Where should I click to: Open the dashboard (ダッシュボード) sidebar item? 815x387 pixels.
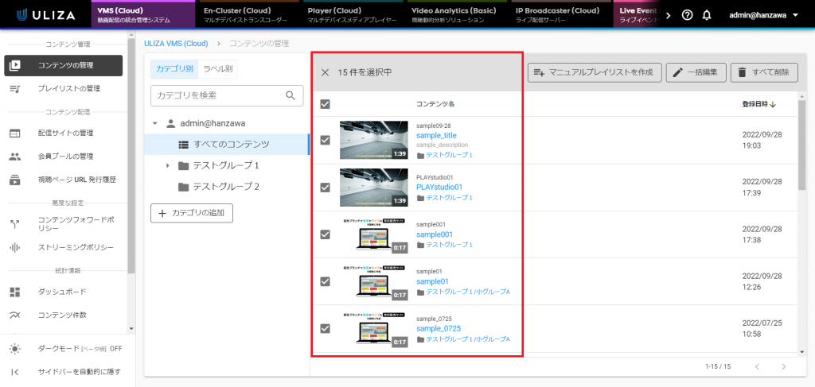62,292
